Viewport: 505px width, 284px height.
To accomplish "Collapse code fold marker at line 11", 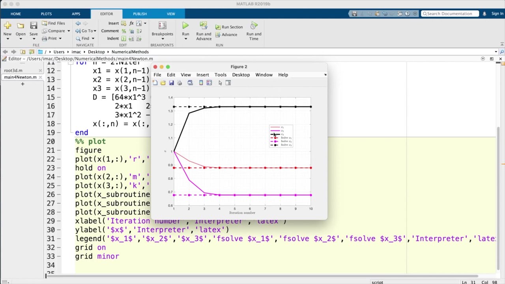I will coord(70,63).
